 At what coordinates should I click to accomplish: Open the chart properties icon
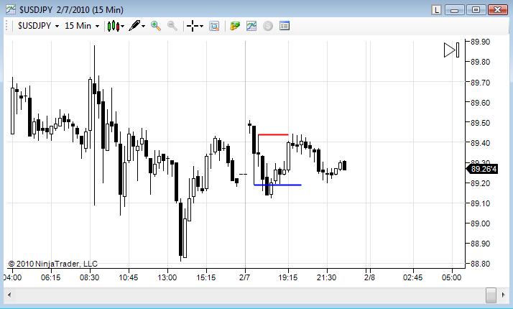click(x=285, y=26)
